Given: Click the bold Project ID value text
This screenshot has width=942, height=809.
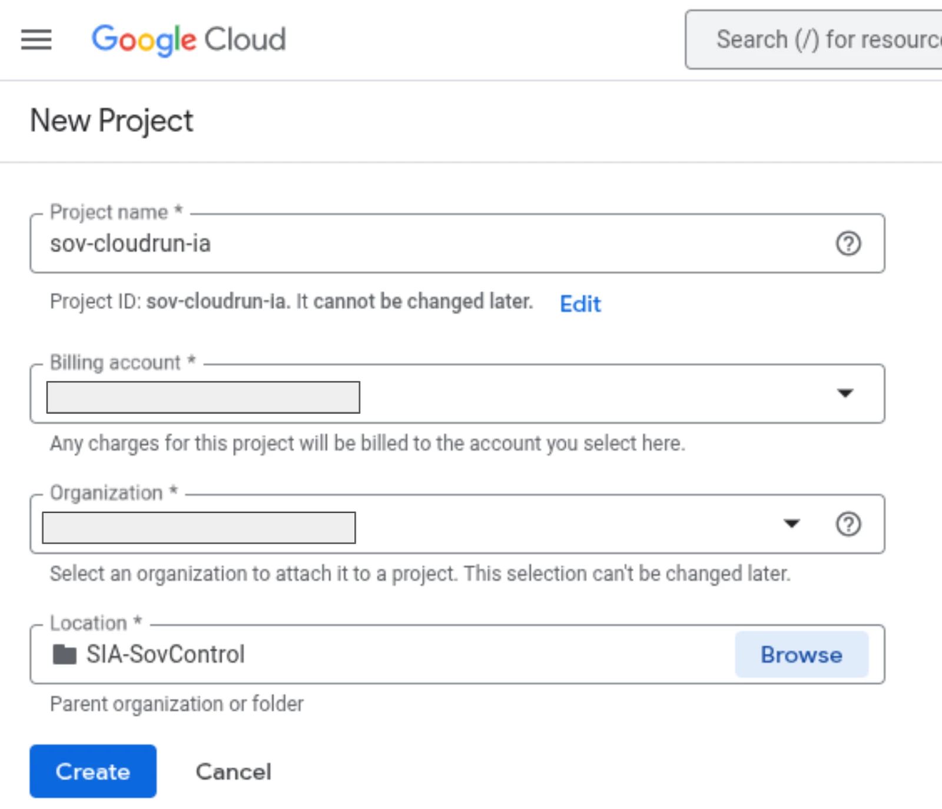Looking at the screenshot, I should pyautogui.click(x=216, y=301).
